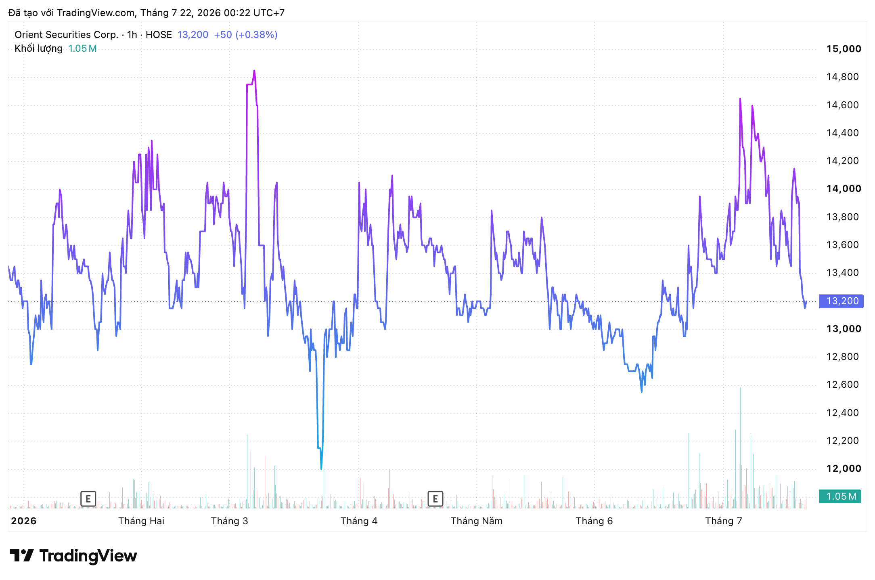Viewport: 875px width, 580px height.
Task: Select the Orient Securities Corp. symbol title
Action: 67,35
